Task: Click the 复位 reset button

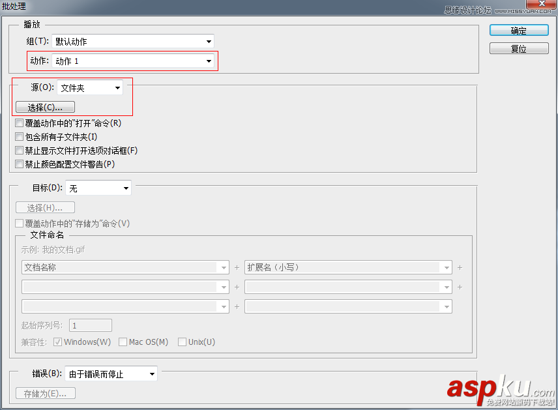Action: point(518,48)
